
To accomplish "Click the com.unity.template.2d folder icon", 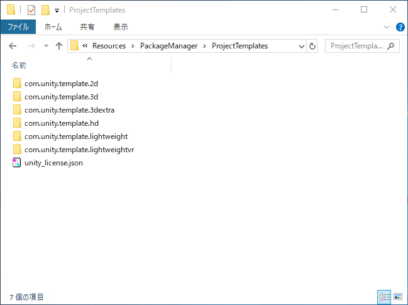I will 17,83.
